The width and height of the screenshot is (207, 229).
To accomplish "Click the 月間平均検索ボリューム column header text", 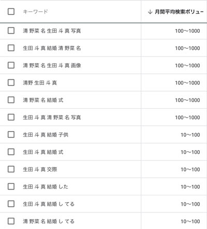I will click(179, 12).
